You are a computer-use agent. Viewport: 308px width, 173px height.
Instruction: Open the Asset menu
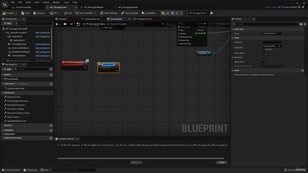click(x=28, y=2)
